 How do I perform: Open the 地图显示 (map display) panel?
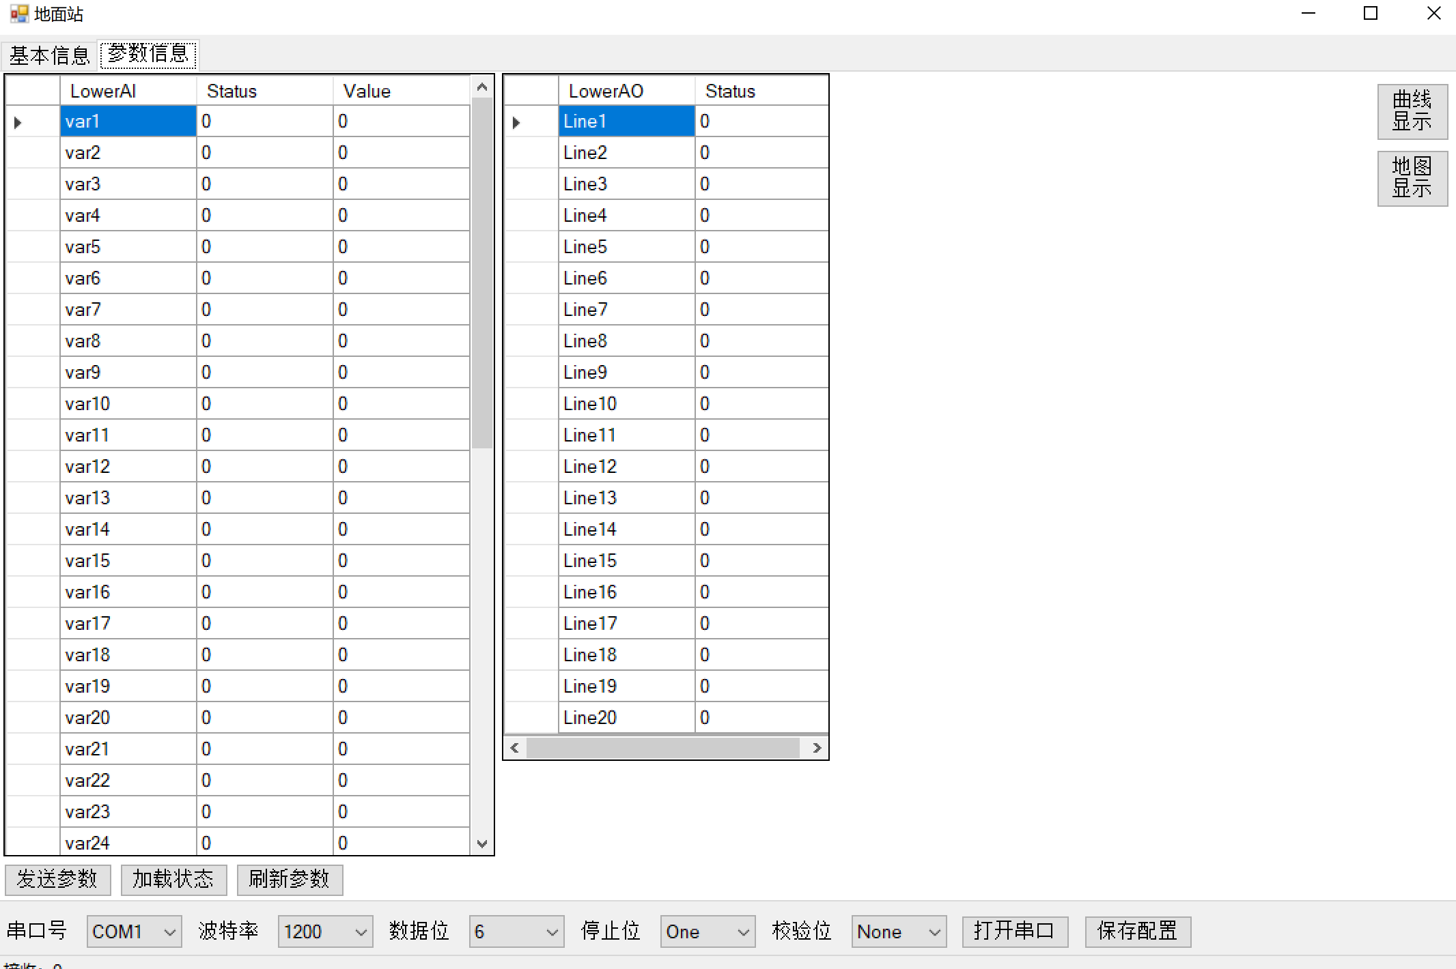tap(1412, 178)
